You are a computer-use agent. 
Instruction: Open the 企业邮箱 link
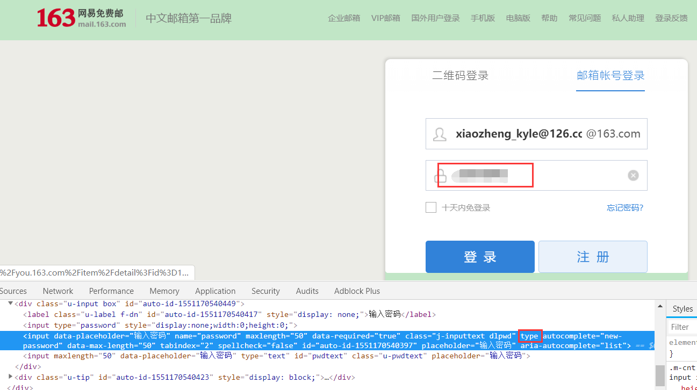click(344, 18)
